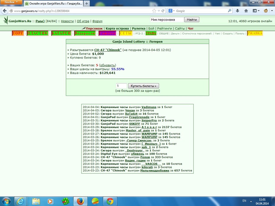Open Создать small link
Image resolution: width=275 pixels, height=206 pixels.
[x=228, y=33]
